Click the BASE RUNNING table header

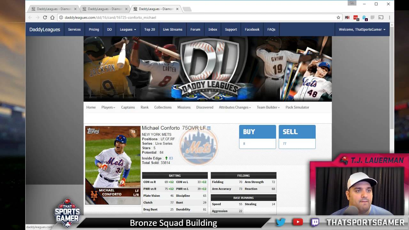pos(243,198)
